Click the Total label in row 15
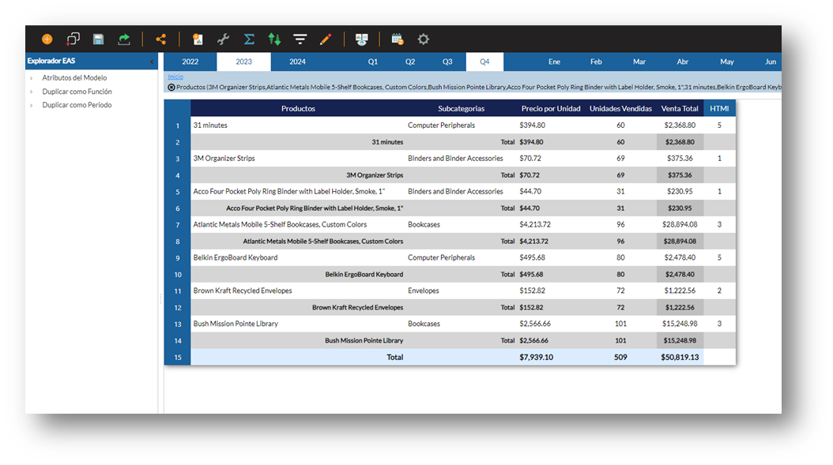833x465 pixels. pyautogui.click(x=394, y=358)
